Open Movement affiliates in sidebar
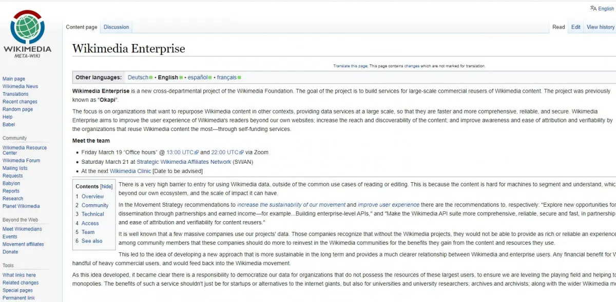 click(x=23, y=244)
